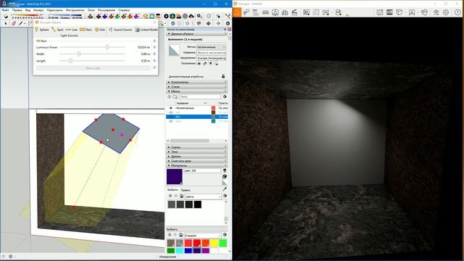Open the Файл menu
Image resolution: width=464 pixels, height=261 pixels.
tap(5, 10)
